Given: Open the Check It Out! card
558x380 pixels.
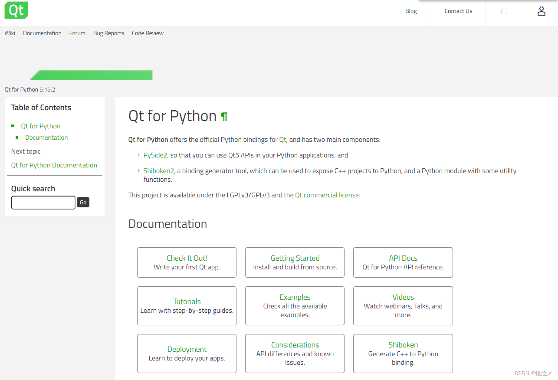Looking at the screenshot, I should coord(187,262).
